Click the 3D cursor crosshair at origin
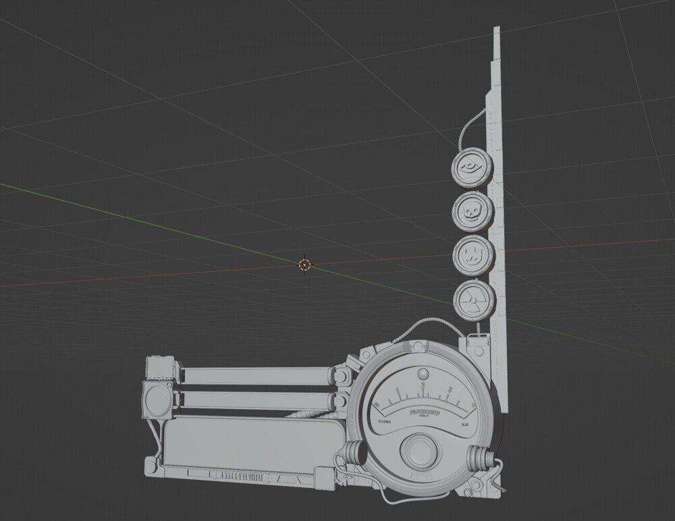 (x=304, y=265)
